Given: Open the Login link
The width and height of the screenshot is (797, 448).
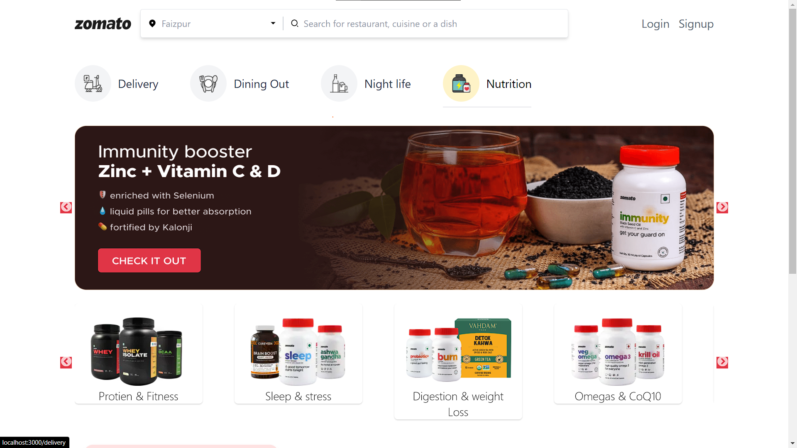Looking at the screenshot, I should [x=655, y=24].
